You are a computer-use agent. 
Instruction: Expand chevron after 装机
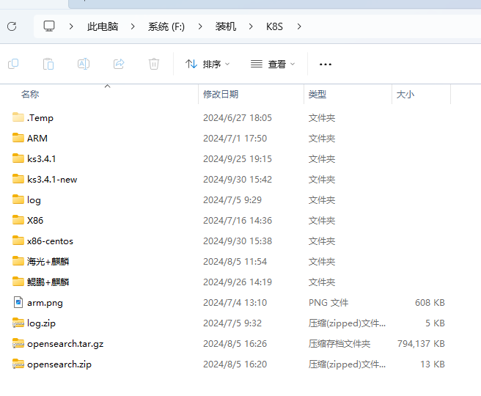(x=251, y=26)
